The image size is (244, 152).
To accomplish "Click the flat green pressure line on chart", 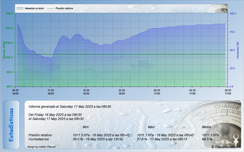I will (x=121, y=54).
